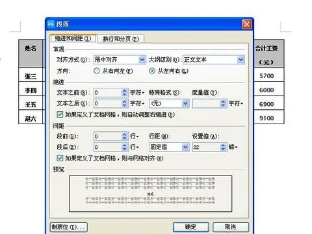The height and width of the screenshot is (234, 312).
Task: Click the WPS icon in the 段落 title bar
Action: [x=51, y=23]
